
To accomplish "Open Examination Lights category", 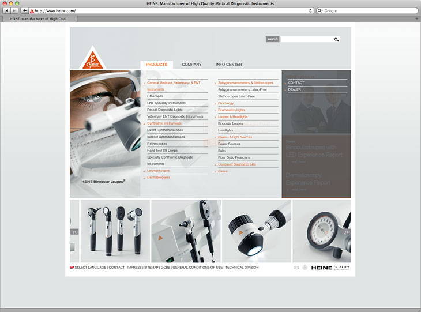I will click(231, 110).
